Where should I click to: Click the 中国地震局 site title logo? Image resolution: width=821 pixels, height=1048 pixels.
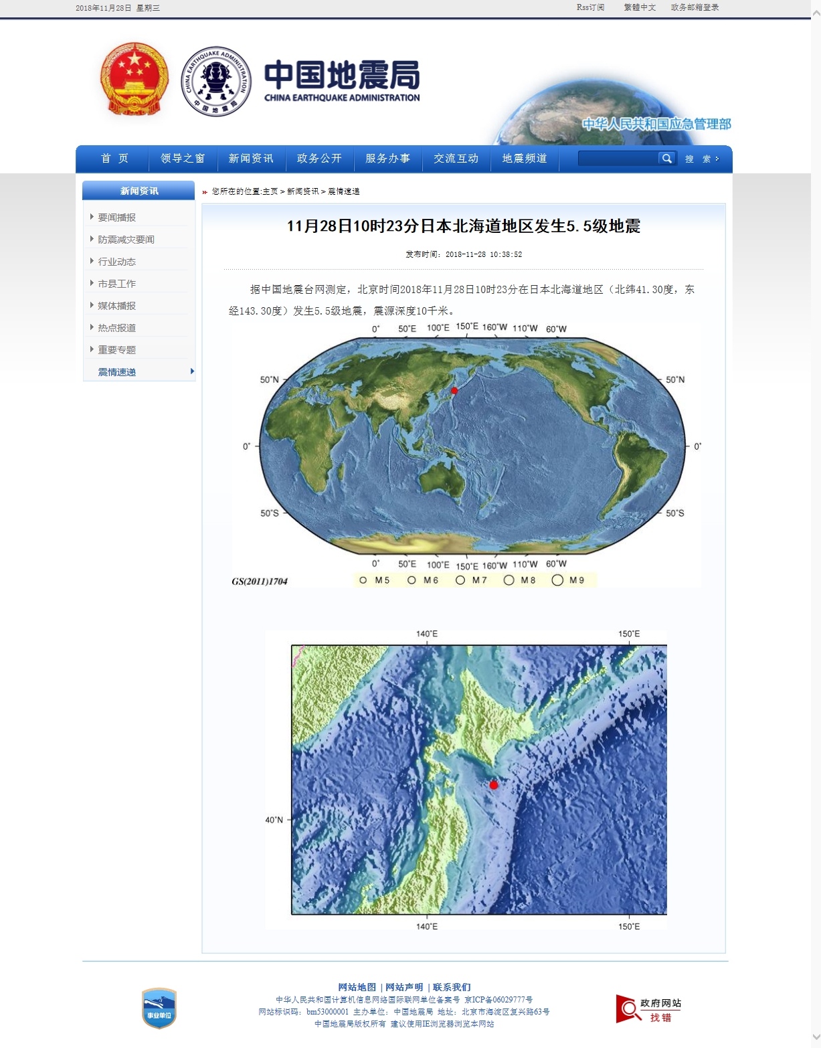(342, 80)
